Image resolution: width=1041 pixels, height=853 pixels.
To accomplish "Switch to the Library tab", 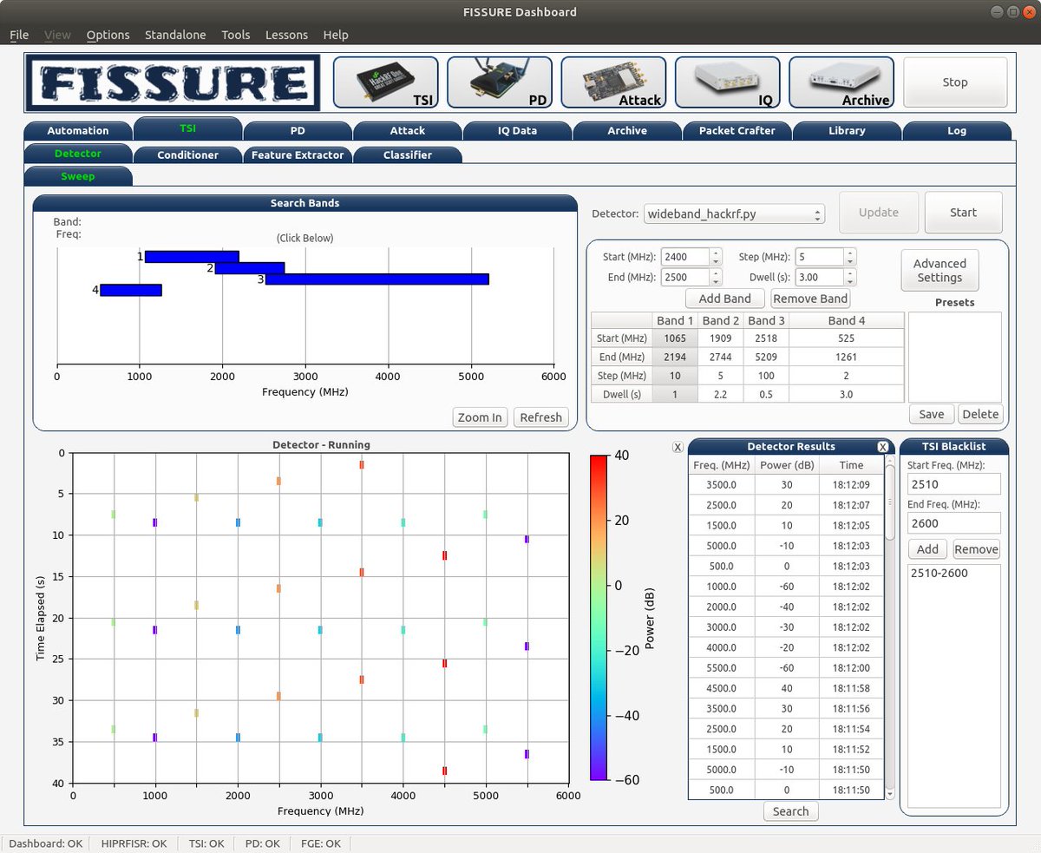I will 847,131.
